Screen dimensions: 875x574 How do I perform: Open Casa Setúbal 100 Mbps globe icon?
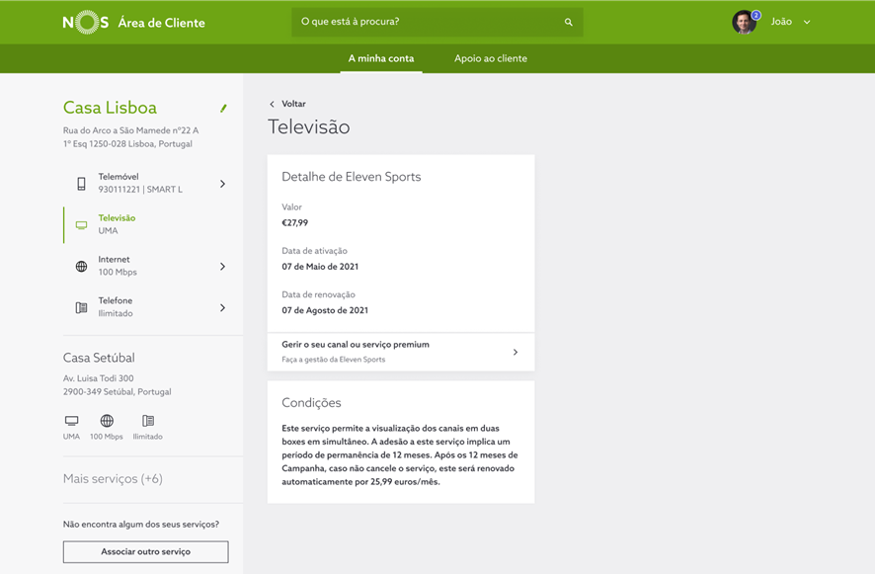(107, 421)
